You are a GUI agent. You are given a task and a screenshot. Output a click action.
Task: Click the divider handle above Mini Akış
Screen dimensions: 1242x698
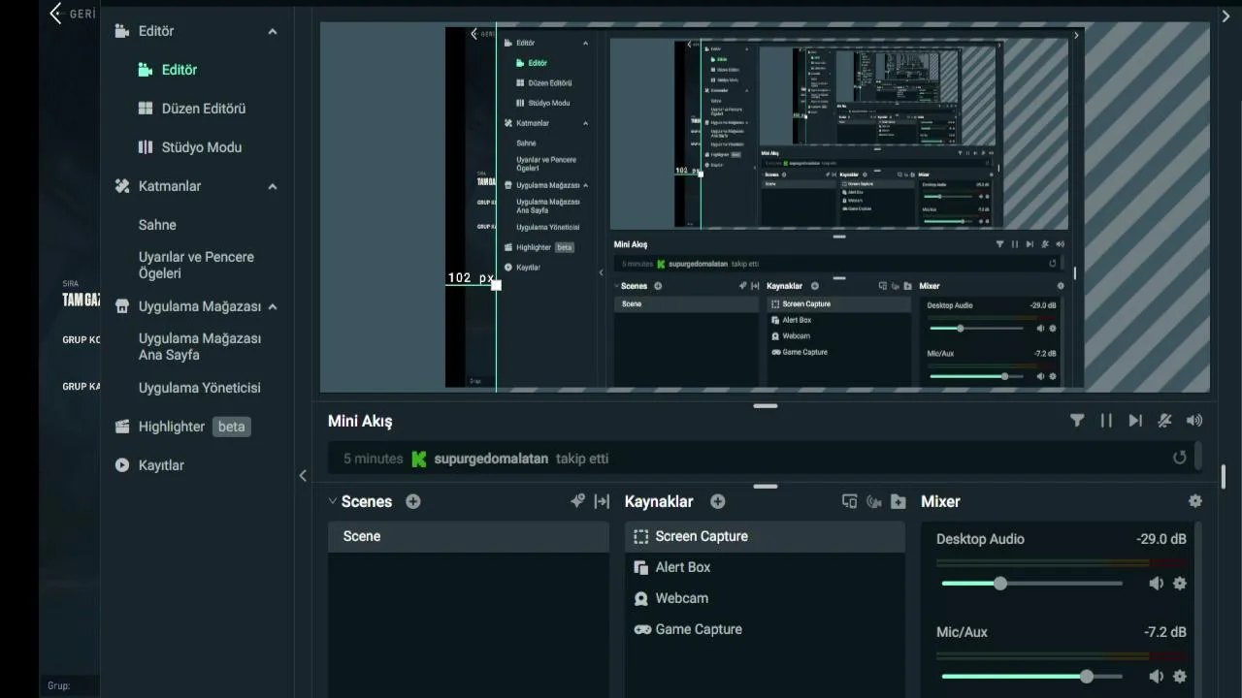pyautogui.click(x=766, y=406)
